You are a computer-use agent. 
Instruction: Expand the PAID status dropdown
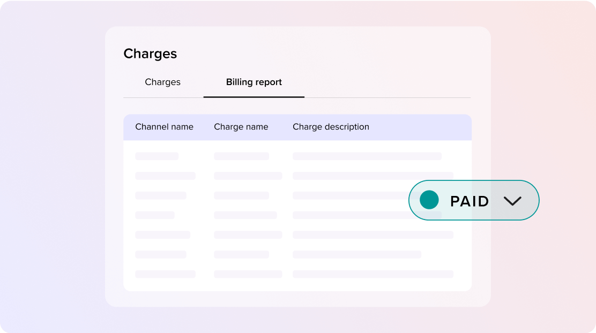474,201
